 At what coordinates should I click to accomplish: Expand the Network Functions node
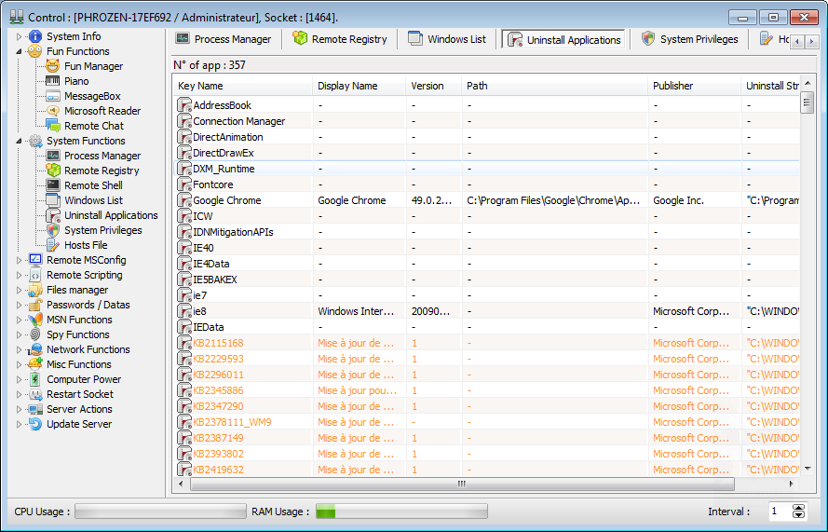19,349
